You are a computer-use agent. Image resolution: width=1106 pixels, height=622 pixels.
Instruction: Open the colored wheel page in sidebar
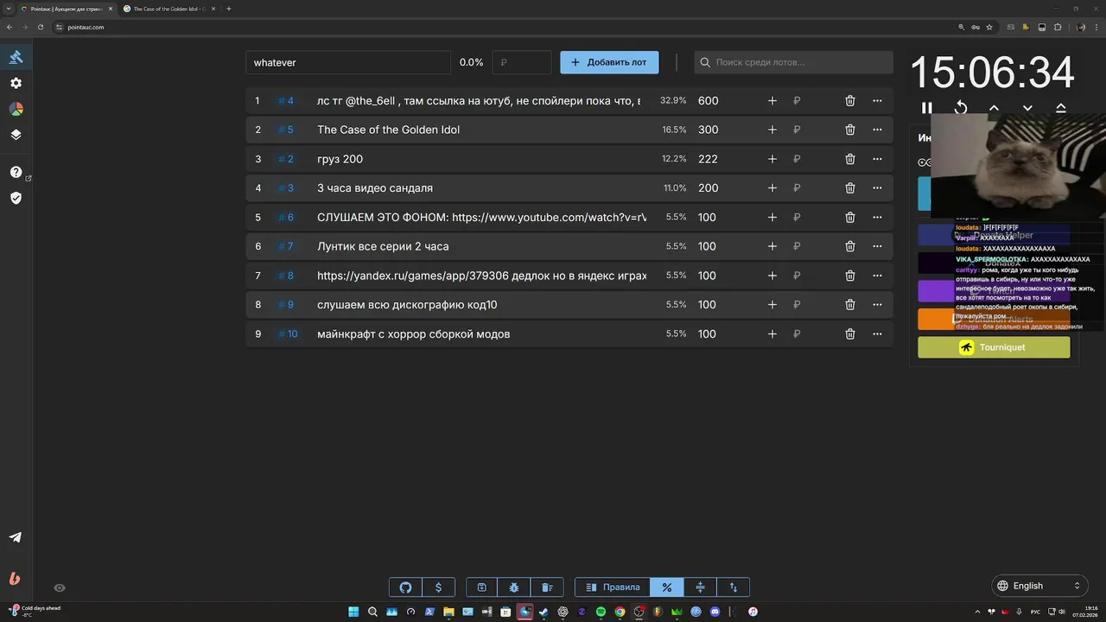click(16, 109)
